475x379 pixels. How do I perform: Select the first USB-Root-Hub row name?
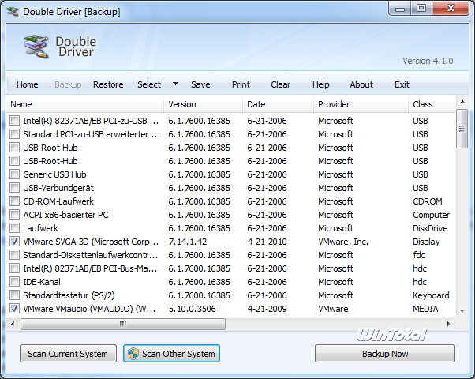point(50,148)
